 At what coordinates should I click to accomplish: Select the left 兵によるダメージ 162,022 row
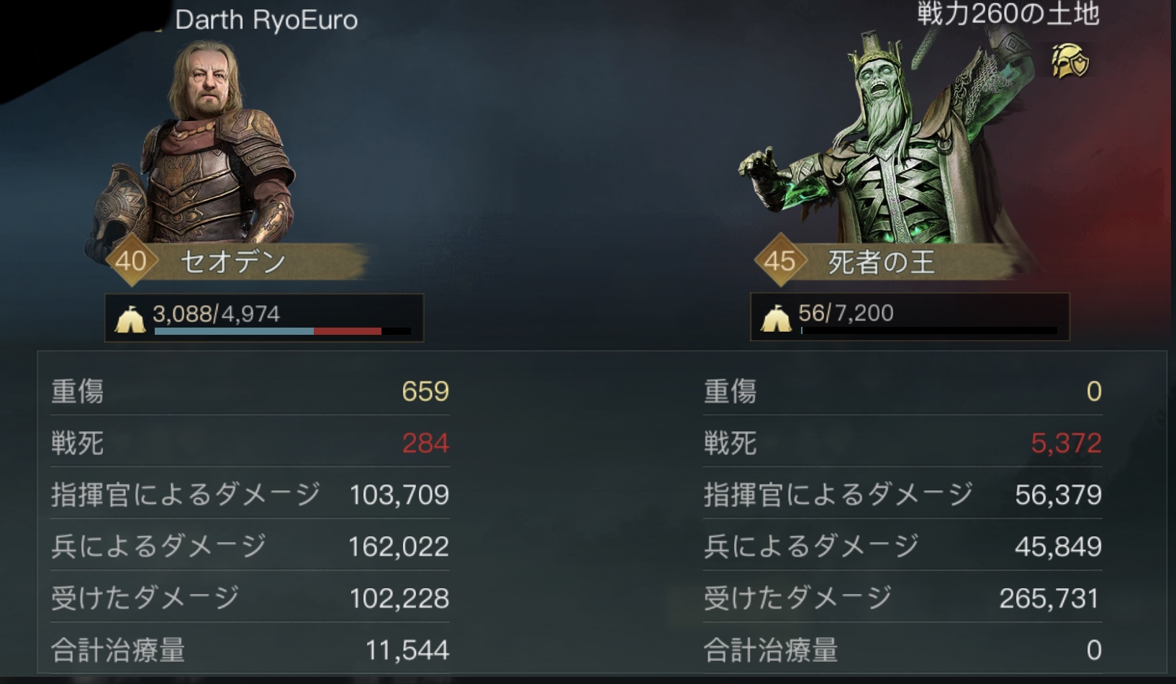tap(250, 546)
